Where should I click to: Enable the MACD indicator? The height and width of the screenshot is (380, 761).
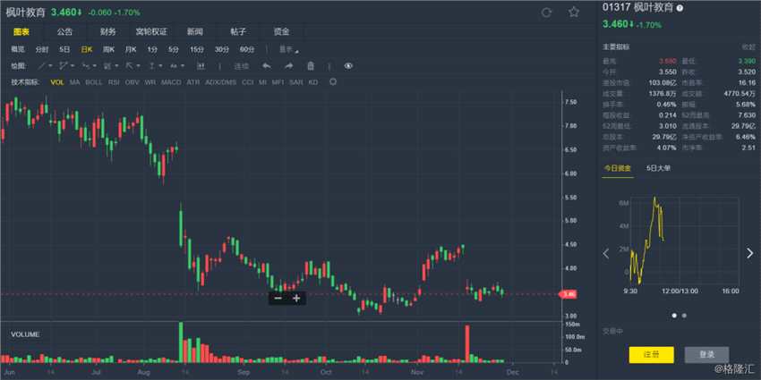coord(171,82)
